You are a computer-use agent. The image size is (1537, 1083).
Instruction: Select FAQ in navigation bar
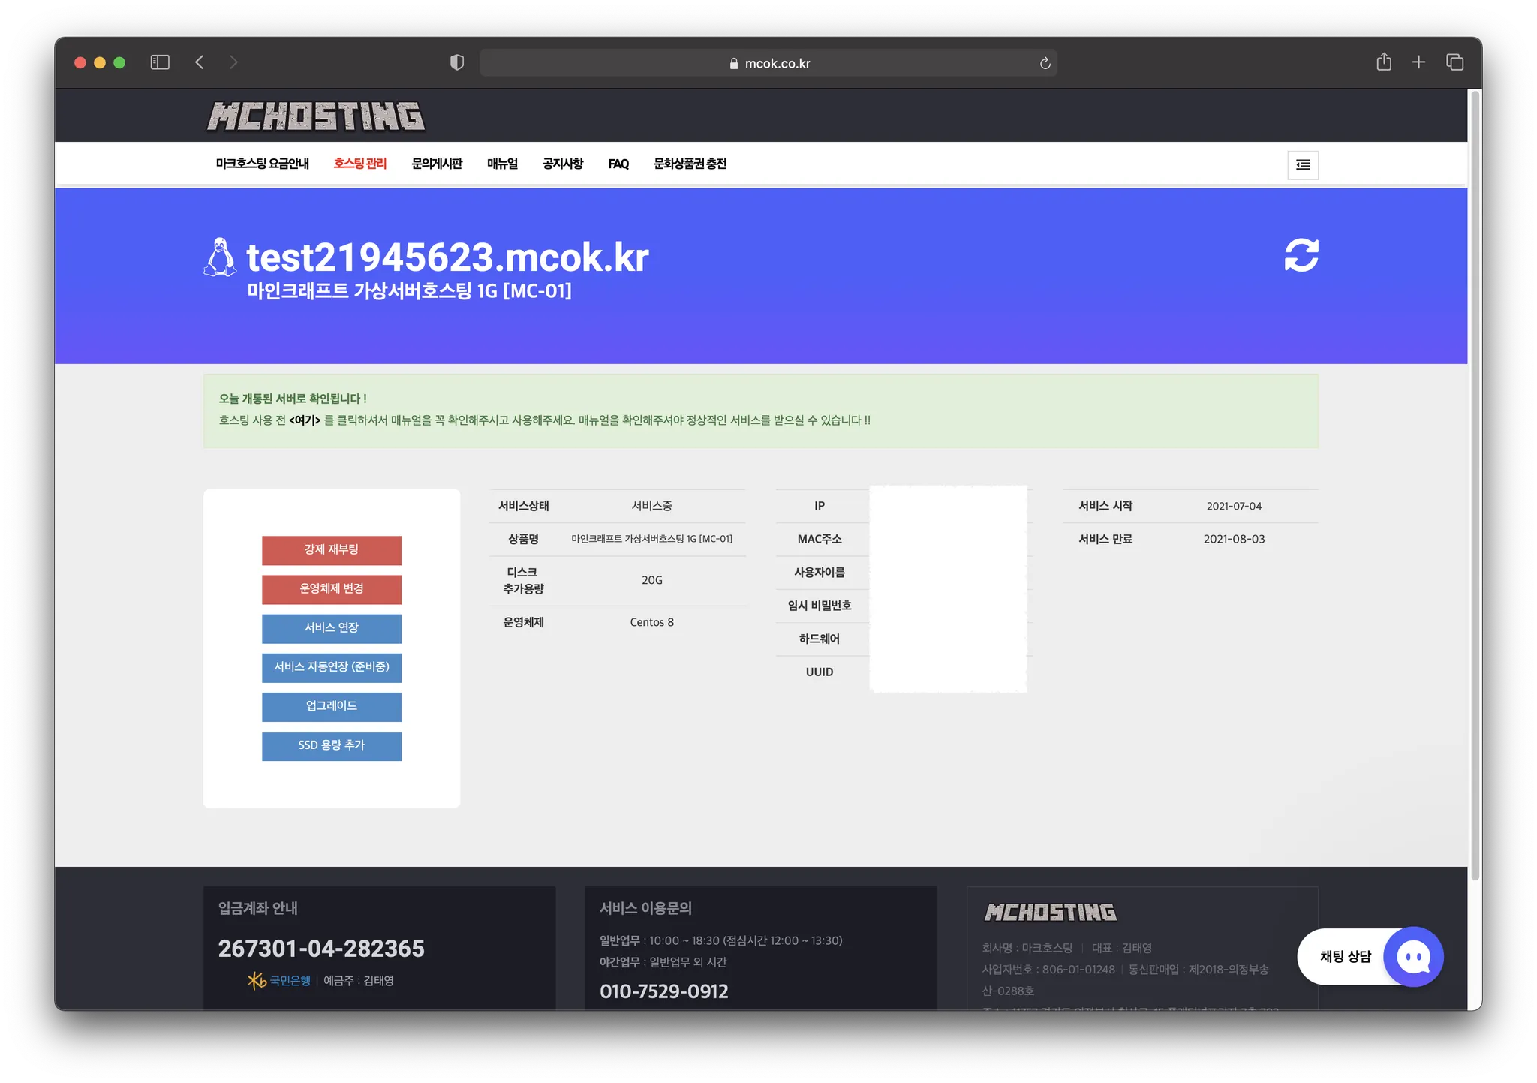tap(618, 164)
